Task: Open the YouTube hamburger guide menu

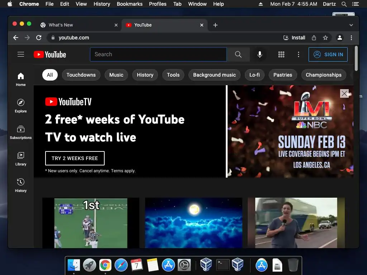Action: click(x=21, y=54)
